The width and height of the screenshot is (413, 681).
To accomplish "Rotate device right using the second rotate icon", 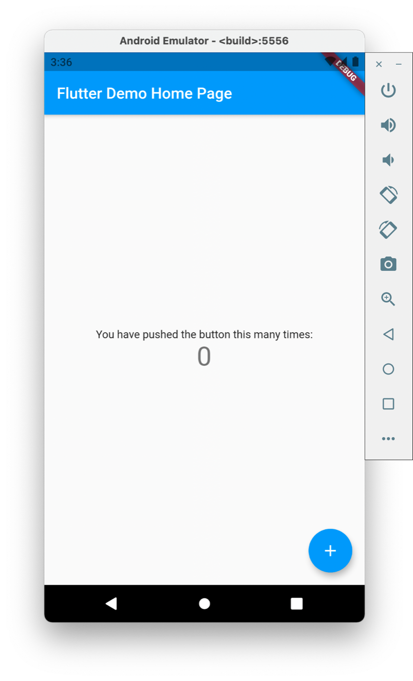I will tap(388, 230).
